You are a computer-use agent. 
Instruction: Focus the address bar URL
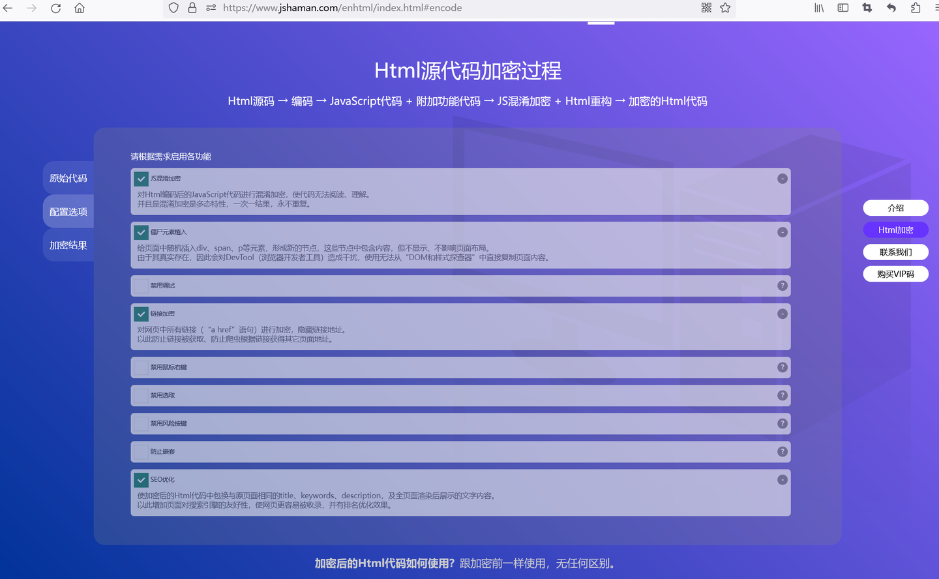click(342, 8)
